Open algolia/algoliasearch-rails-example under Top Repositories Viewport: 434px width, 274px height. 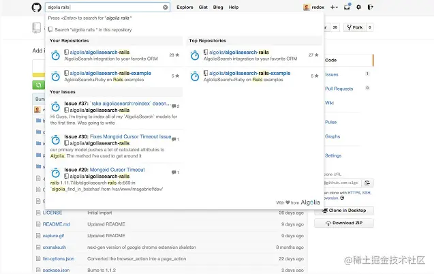click(x=249, y=73)
